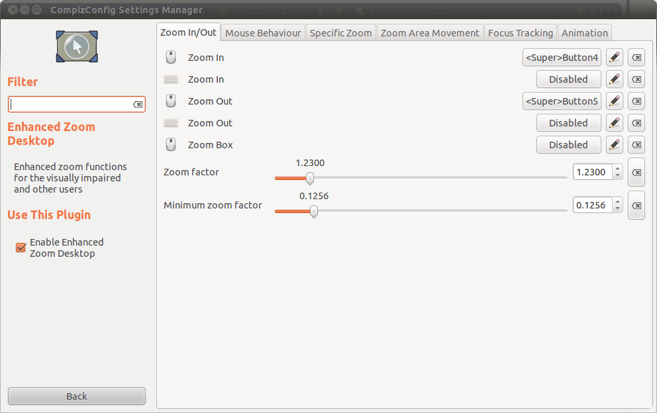Increase Zoom factor with the up arrow
657x413 pixels.
pyautogui.click(x=618, y=168)
